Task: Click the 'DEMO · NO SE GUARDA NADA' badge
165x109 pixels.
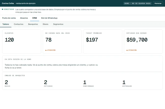Action: point(137,3)
